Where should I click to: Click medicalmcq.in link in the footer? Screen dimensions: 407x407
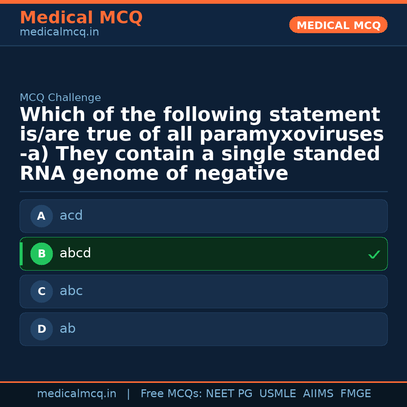pos(77,393)
